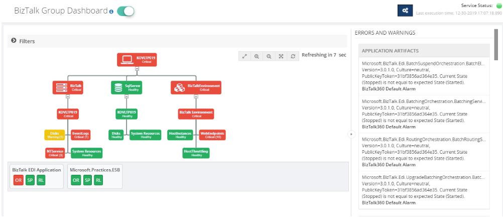Collapse the BizTalk node branch
503x219 pixels.
click(x=68, y=96)
